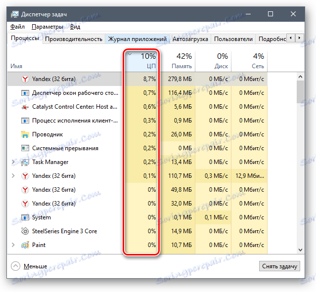Click the process list scroll up arrow
Viewport: 316px width, 292px height.
coord(300,77)
